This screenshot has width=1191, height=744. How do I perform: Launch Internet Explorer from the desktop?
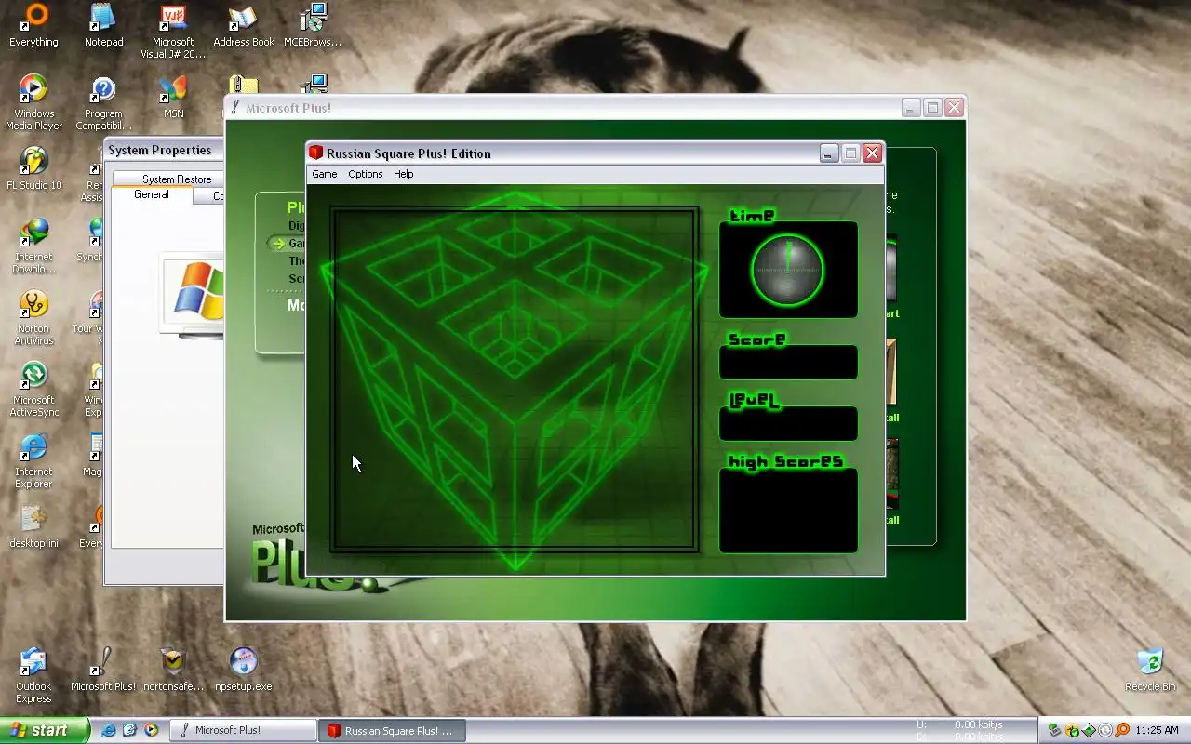(33, 461)
